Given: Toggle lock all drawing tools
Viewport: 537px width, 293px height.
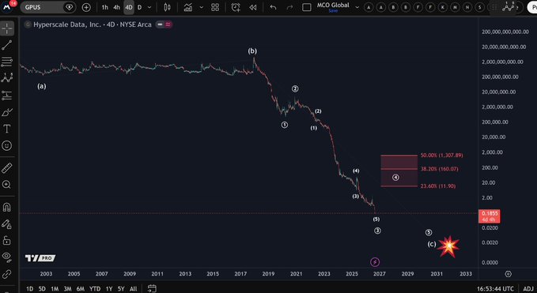Looking at the screenshot, I should click(7, 240).
